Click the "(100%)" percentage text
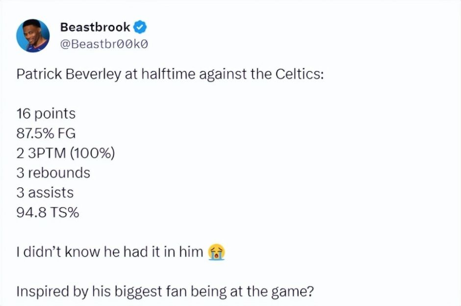Image resolution: width=461 pixels, height=306 pixels. click(92, 153)
